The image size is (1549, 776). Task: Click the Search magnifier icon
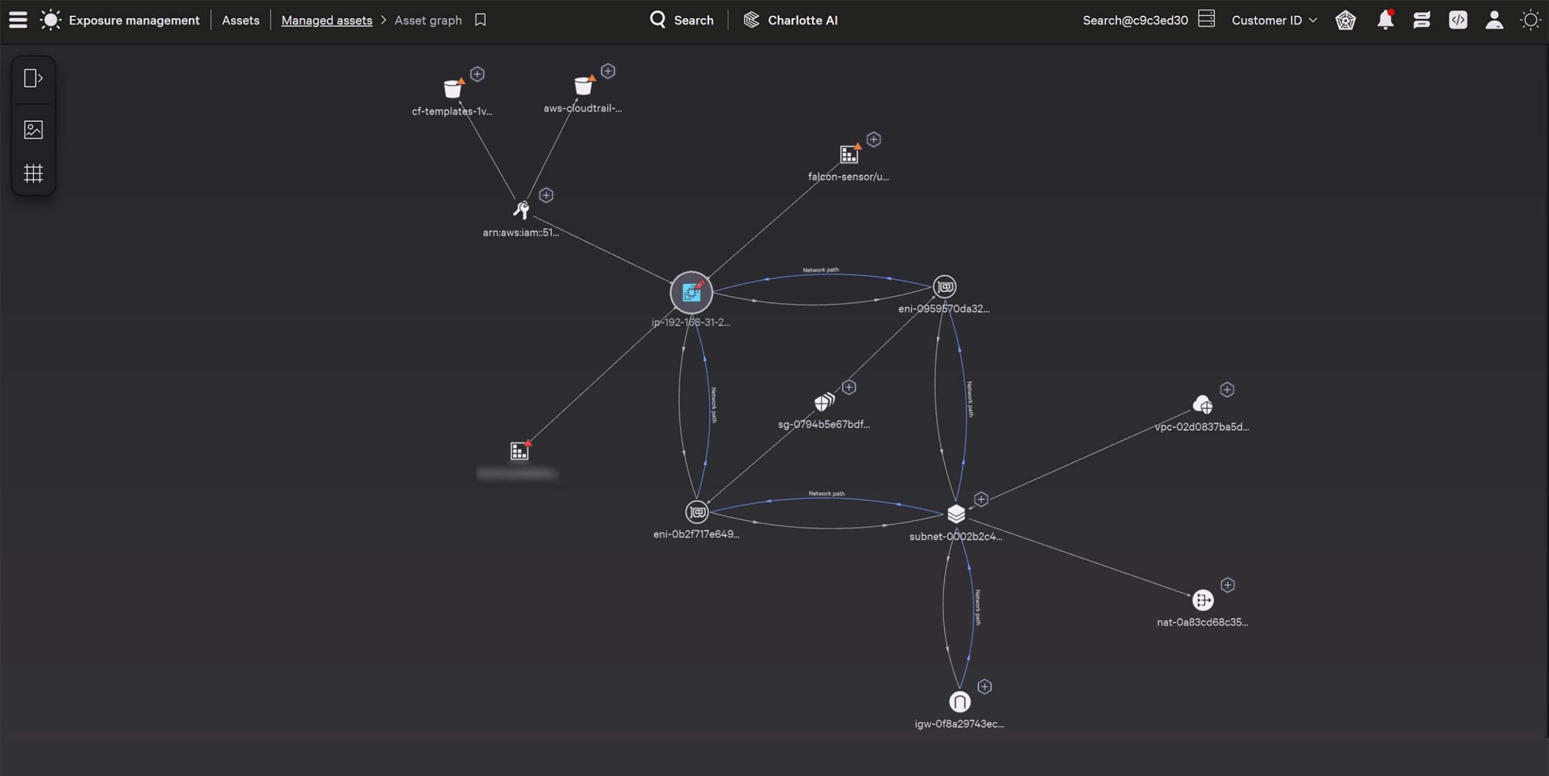pyautogui.click(x=658, y=20)
